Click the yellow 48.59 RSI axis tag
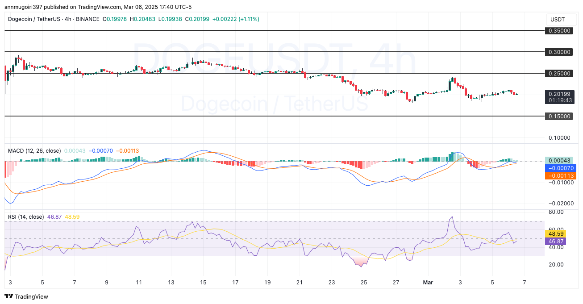Screen dimensions: 583x304 tap(555, 233)
